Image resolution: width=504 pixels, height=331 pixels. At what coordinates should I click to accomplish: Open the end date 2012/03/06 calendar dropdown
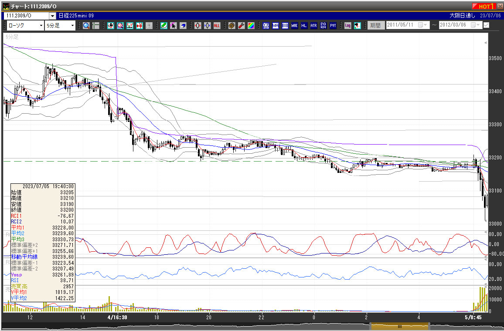(475, 25)
